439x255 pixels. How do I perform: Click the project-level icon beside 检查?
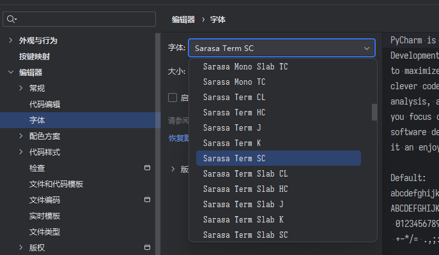147,168
